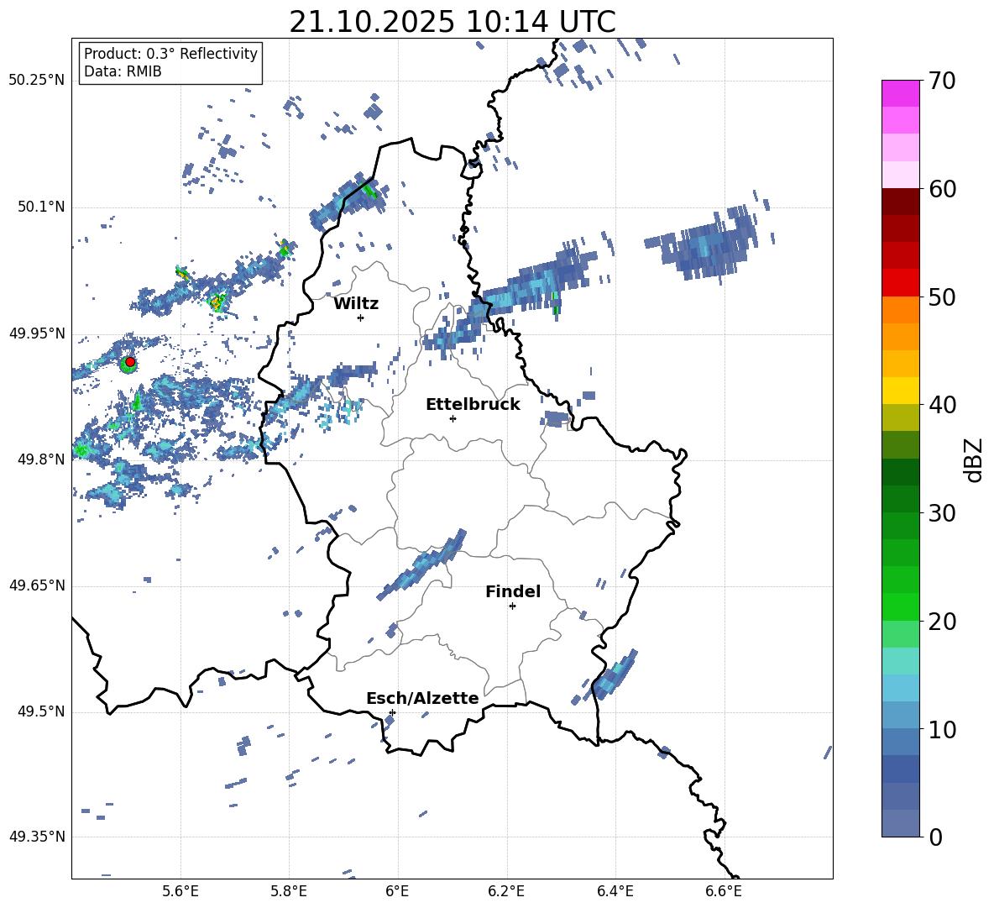Viewport: 994px width, 908px height.
Task: Select the Esch/Alzette station label
Action: (x=422, y=698)
